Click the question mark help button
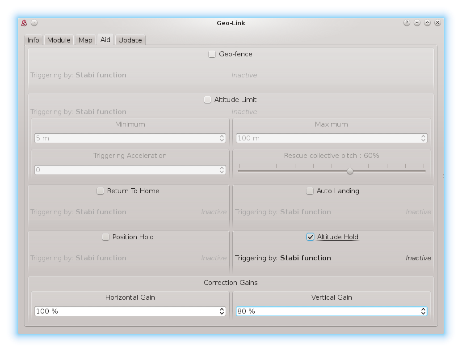This screenshot has width=462, height=352. [x=407, y=23]
